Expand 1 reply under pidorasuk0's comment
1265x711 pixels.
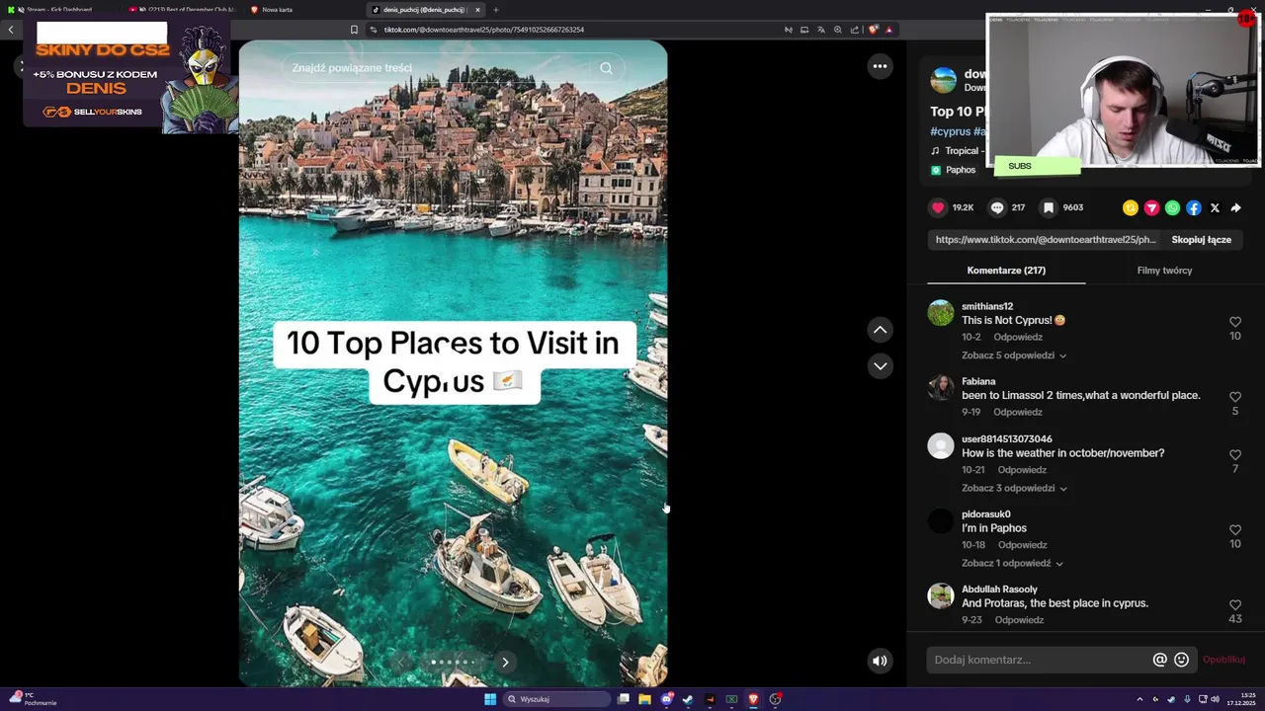click(1012, 563)
